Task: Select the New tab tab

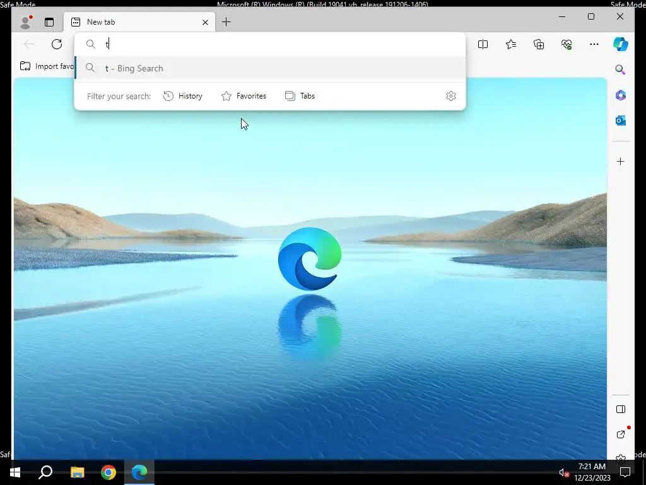Action: (x=139, y=22)
